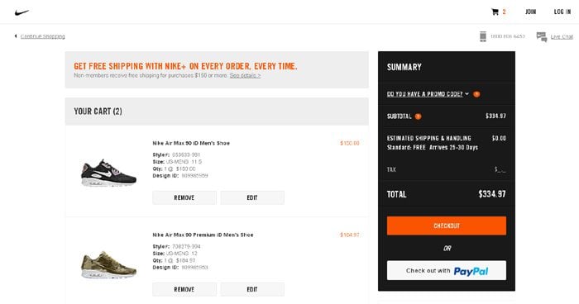Open the shopping cart icon

click(x=495, y=12)
